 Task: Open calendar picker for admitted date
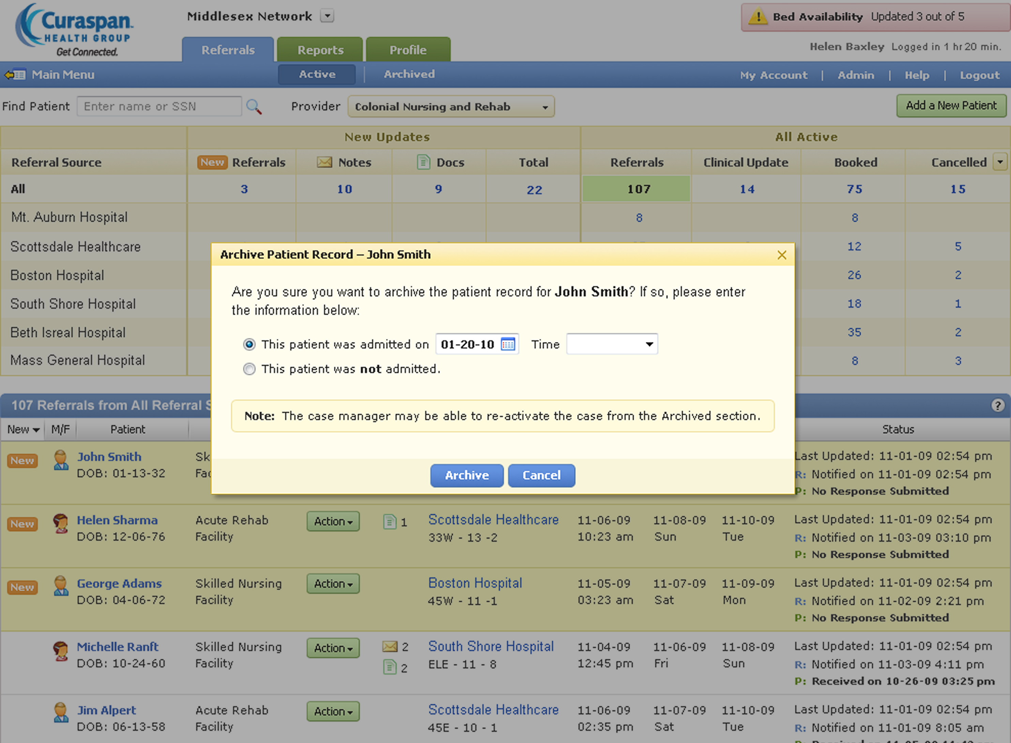(508, 344)
